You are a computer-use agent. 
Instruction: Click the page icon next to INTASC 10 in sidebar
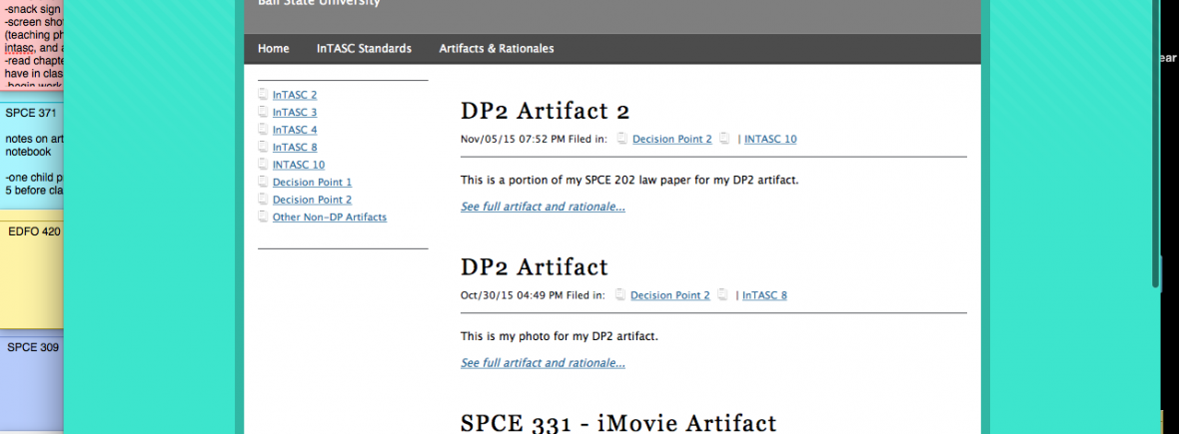point(263,165)
